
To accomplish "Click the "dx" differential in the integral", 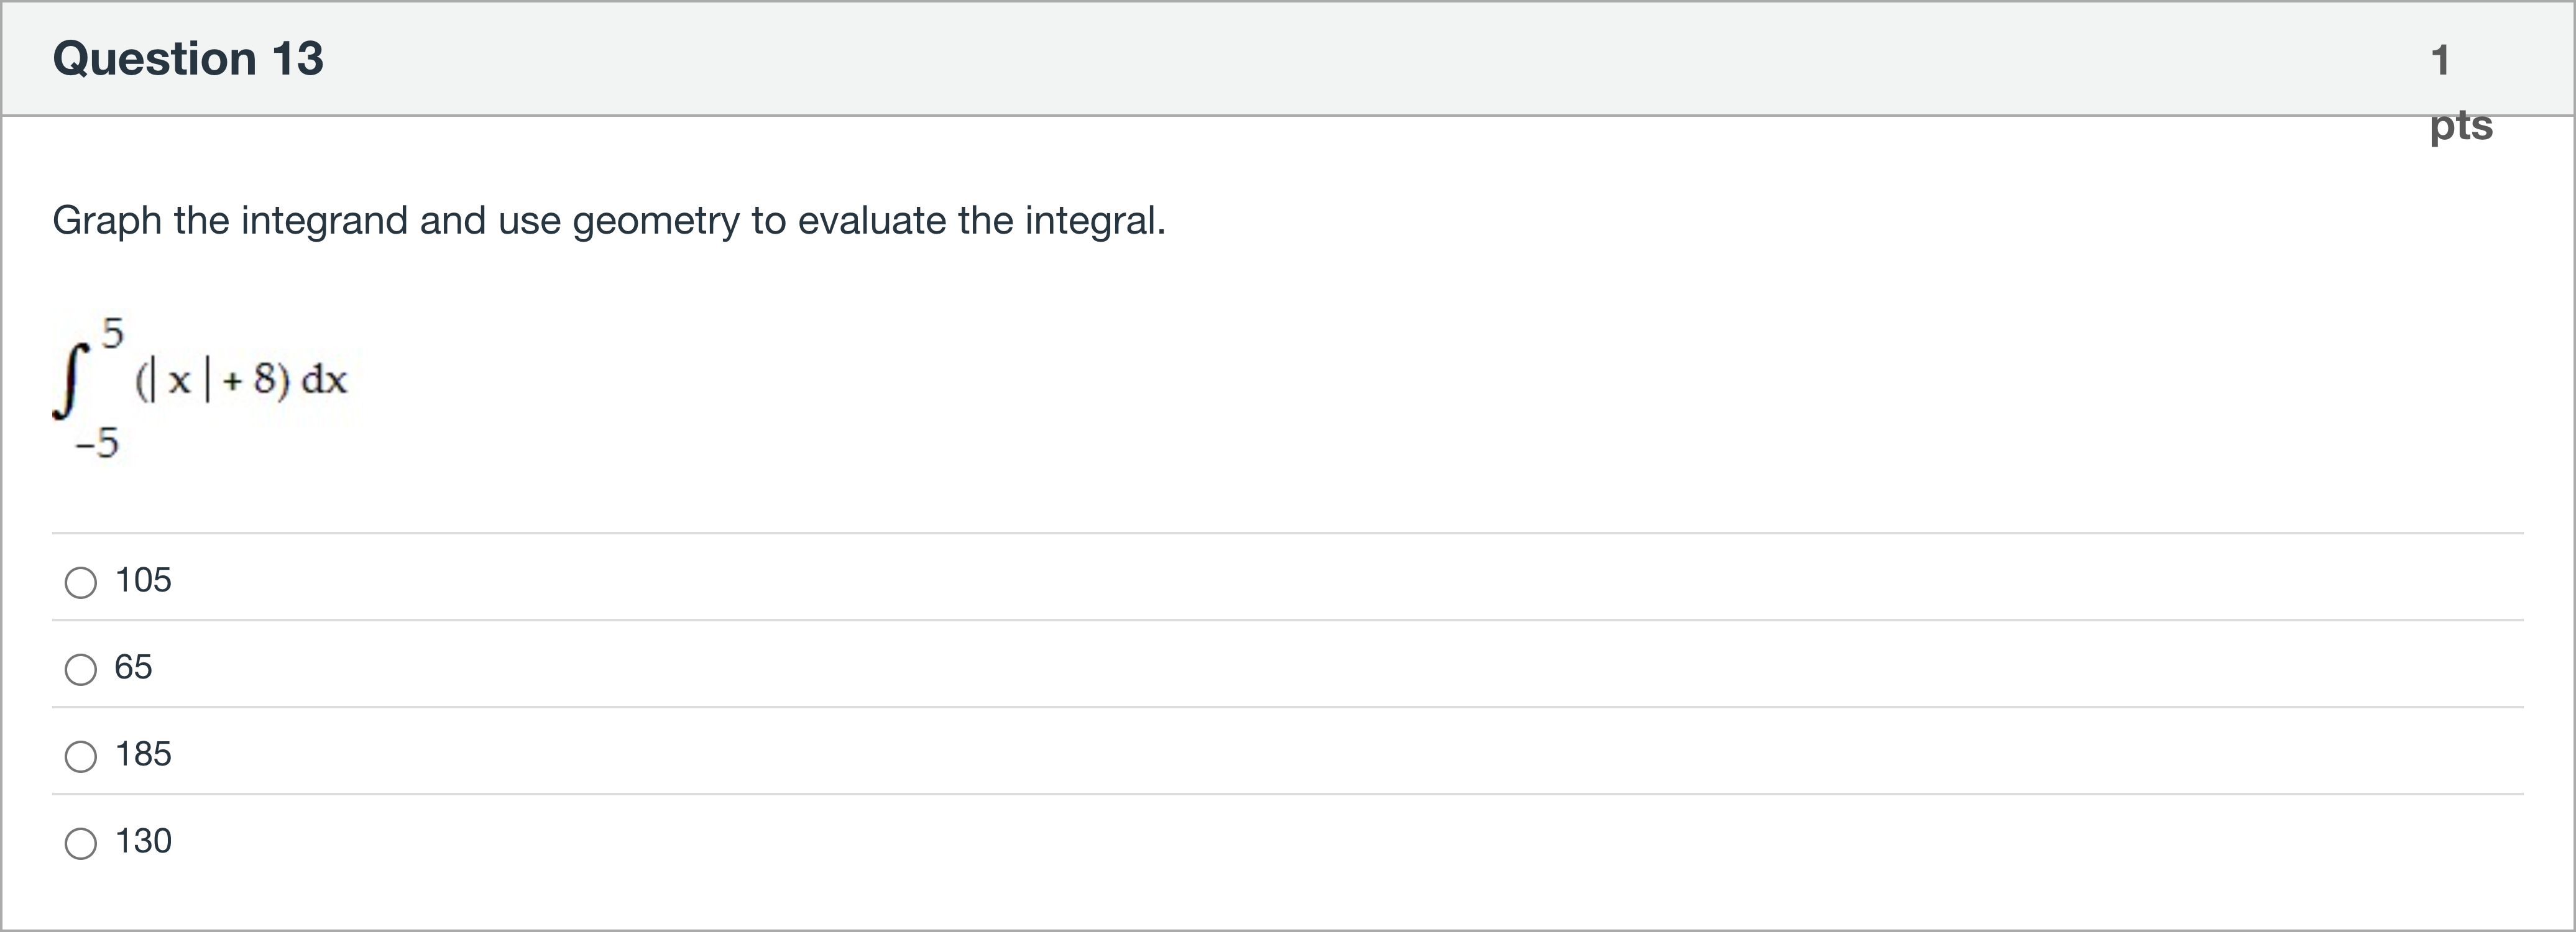I will pyautogui.click(x=324, y=380).
